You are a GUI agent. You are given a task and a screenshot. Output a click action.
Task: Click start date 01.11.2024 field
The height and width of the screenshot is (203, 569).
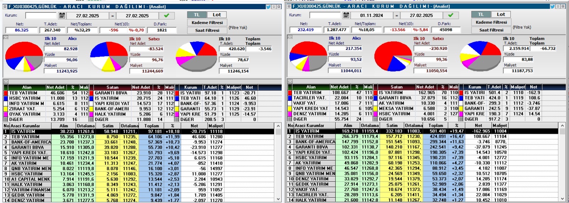pyautogui.click(x=372, y=15)
